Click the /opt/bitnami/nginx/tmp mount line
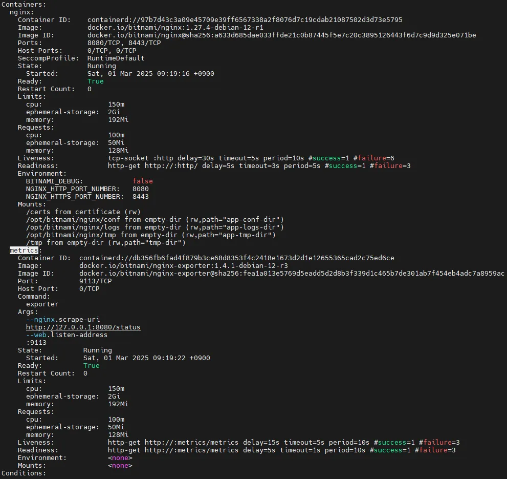 (151, 235)
